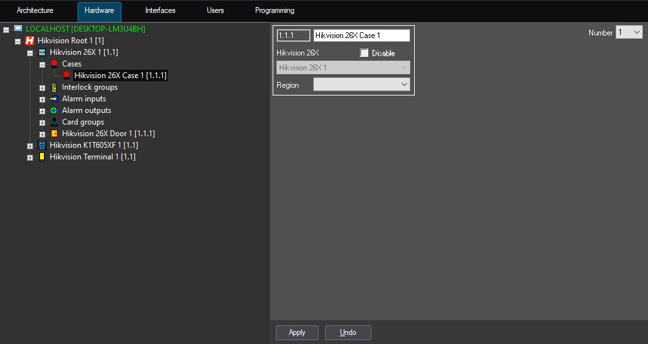This screenshot has height=344, width=648.
Task: Expand the Card groups node
Action: 42,123
